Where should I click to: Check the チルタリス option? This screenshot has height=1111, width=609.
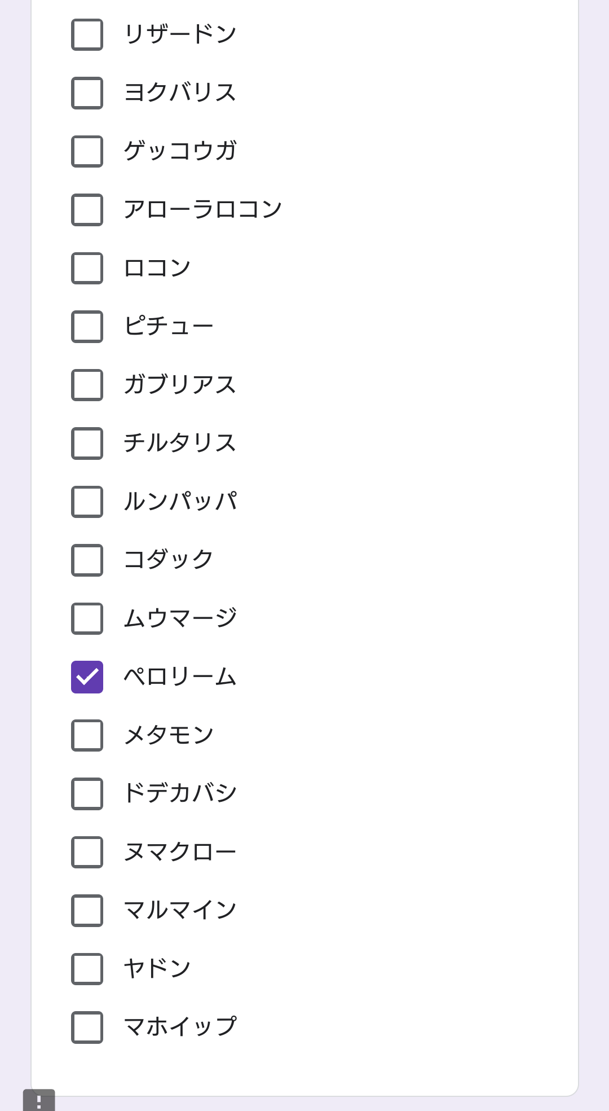click(87, 443)
